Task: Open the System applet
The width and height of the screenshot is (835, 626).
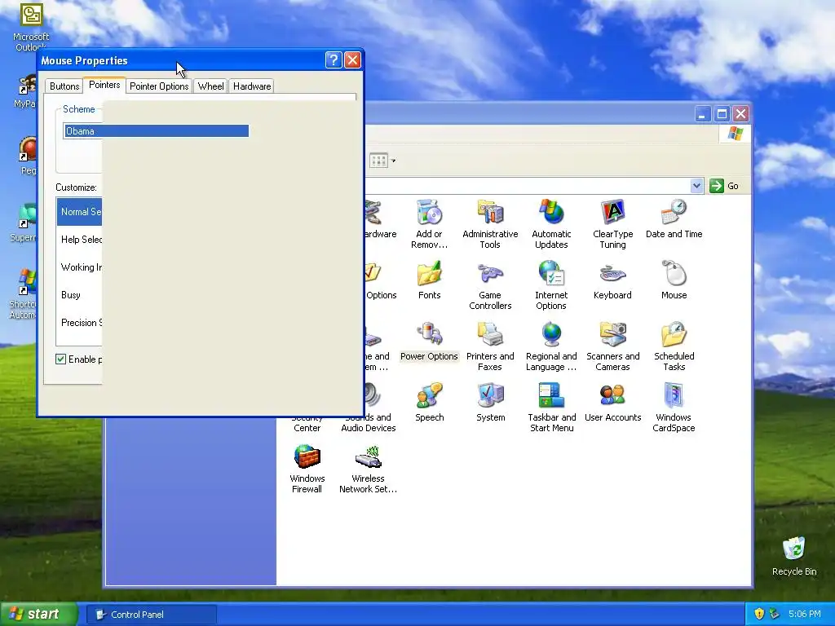Action: (x=490, y=403)
